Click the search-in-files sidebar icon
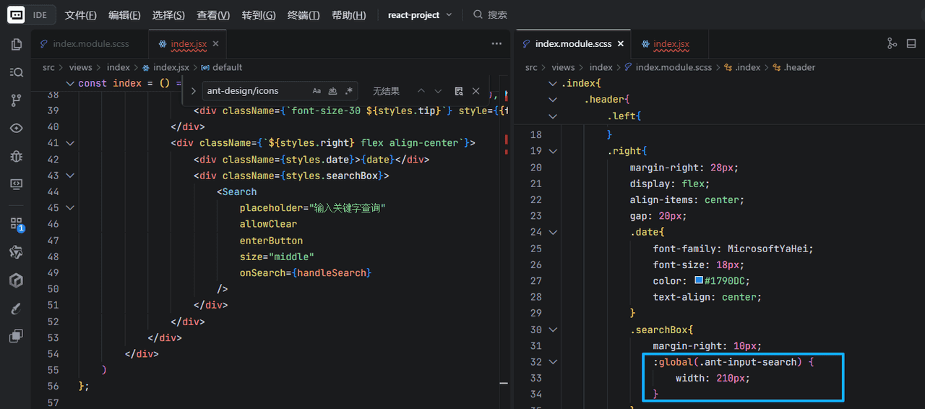Viewport: 925px width, 409px height. (x=16, y=72)
